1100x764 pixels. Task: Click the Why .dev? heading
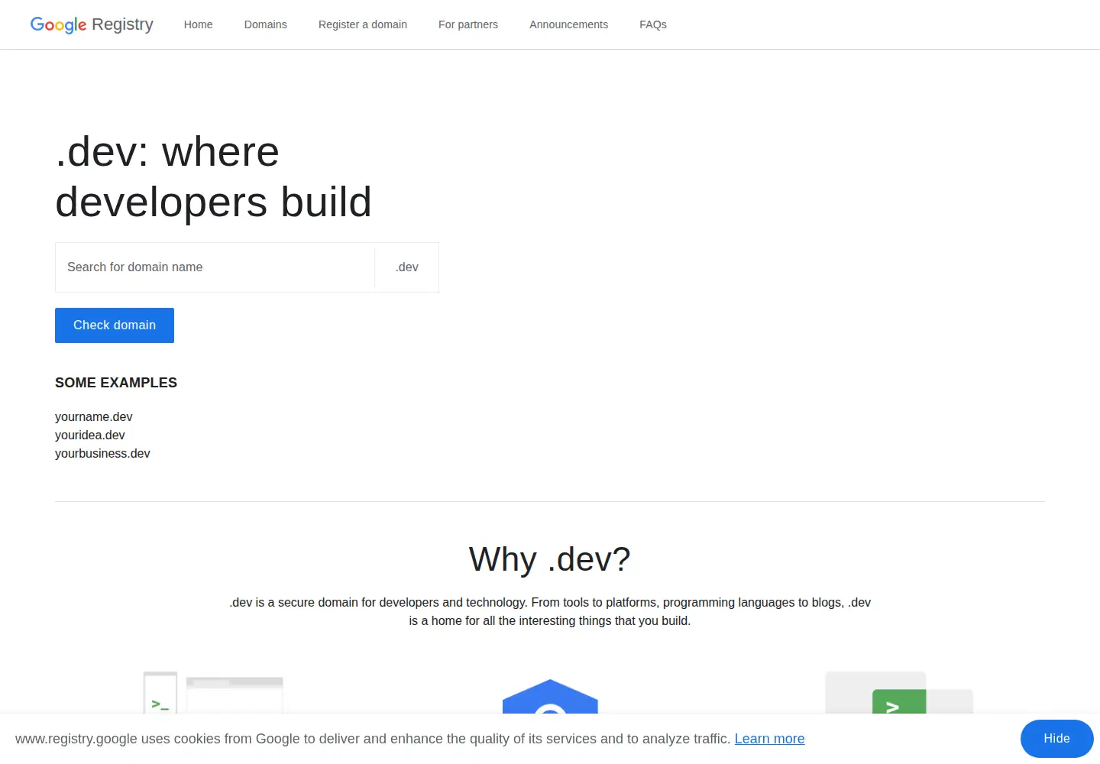[x=550, y=559]
